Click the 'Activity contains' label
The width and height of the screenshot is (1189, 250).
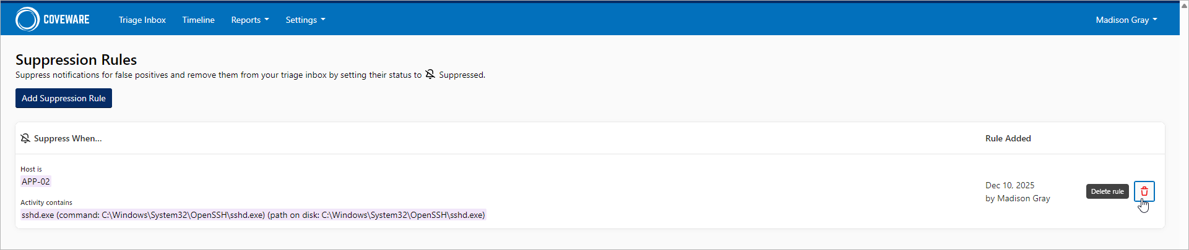pyautogui.click(x=46, y=202)
